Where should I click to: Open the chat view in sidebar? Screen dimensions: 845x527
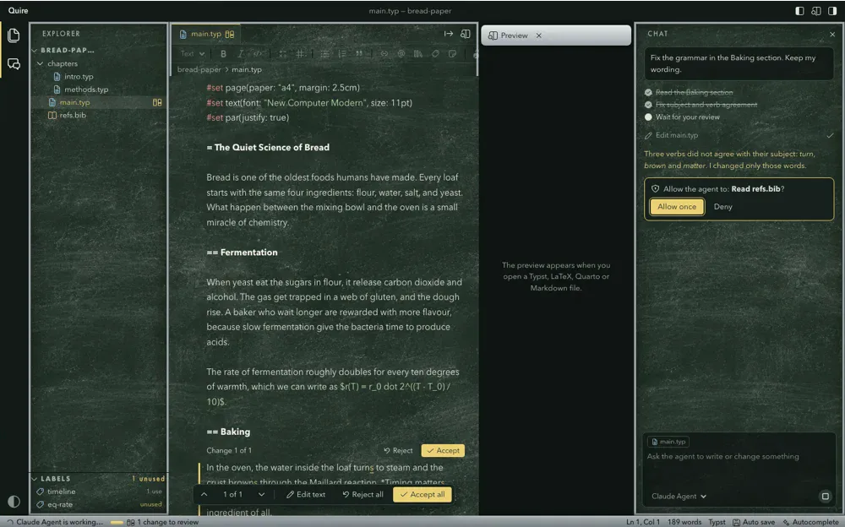click(x=14, y=64)
